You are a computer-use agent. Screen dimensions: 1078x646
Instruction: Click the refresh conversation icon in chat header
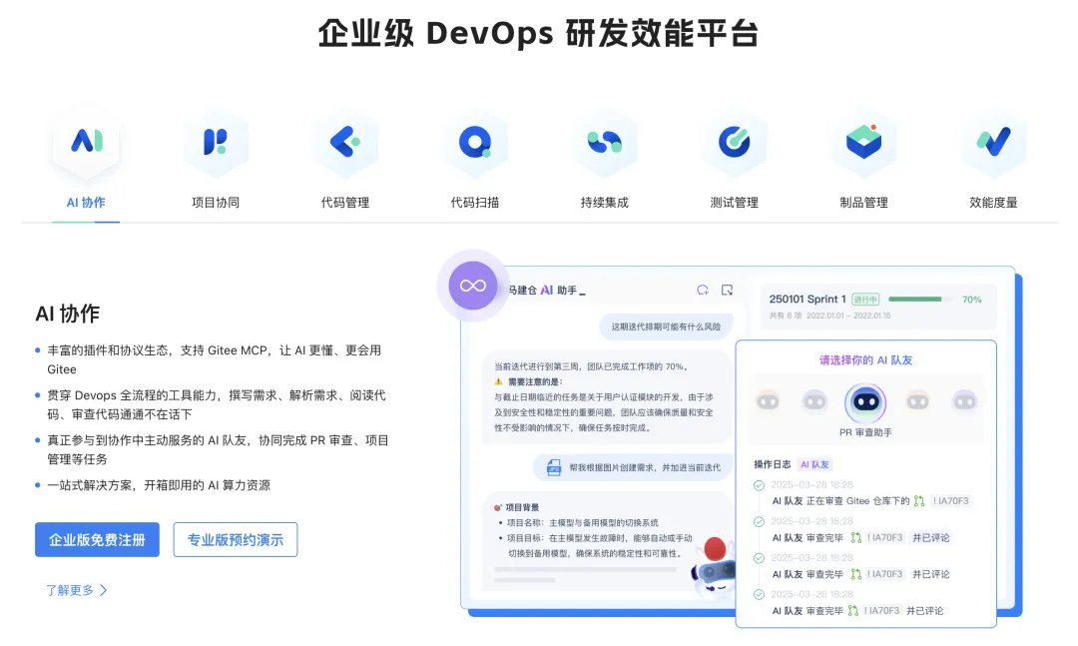705,289
